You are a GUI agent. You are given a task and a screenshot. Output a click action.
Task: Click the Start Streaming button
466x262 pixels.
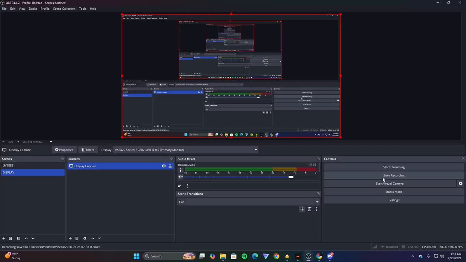click(x=394, y=167)
